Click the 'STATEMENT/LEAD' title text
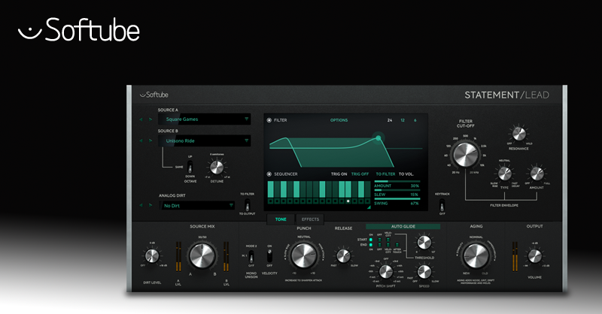Screen dimensions: 602x314 pos(506,95)
